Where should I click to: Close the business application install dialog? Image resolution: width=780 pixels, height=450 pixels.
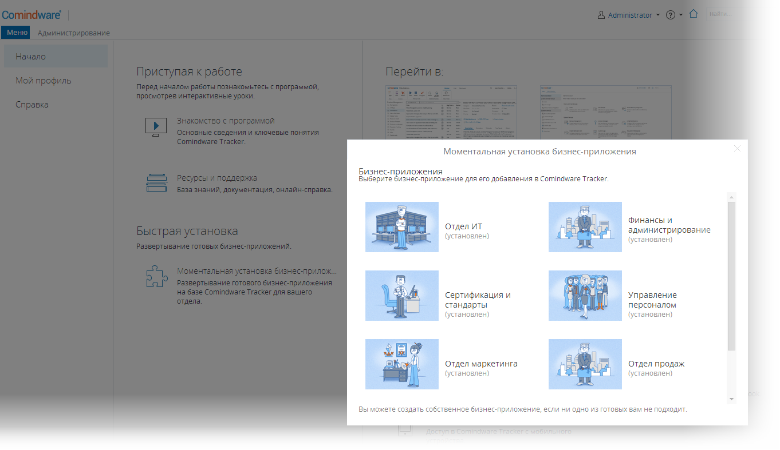(737, 149)
